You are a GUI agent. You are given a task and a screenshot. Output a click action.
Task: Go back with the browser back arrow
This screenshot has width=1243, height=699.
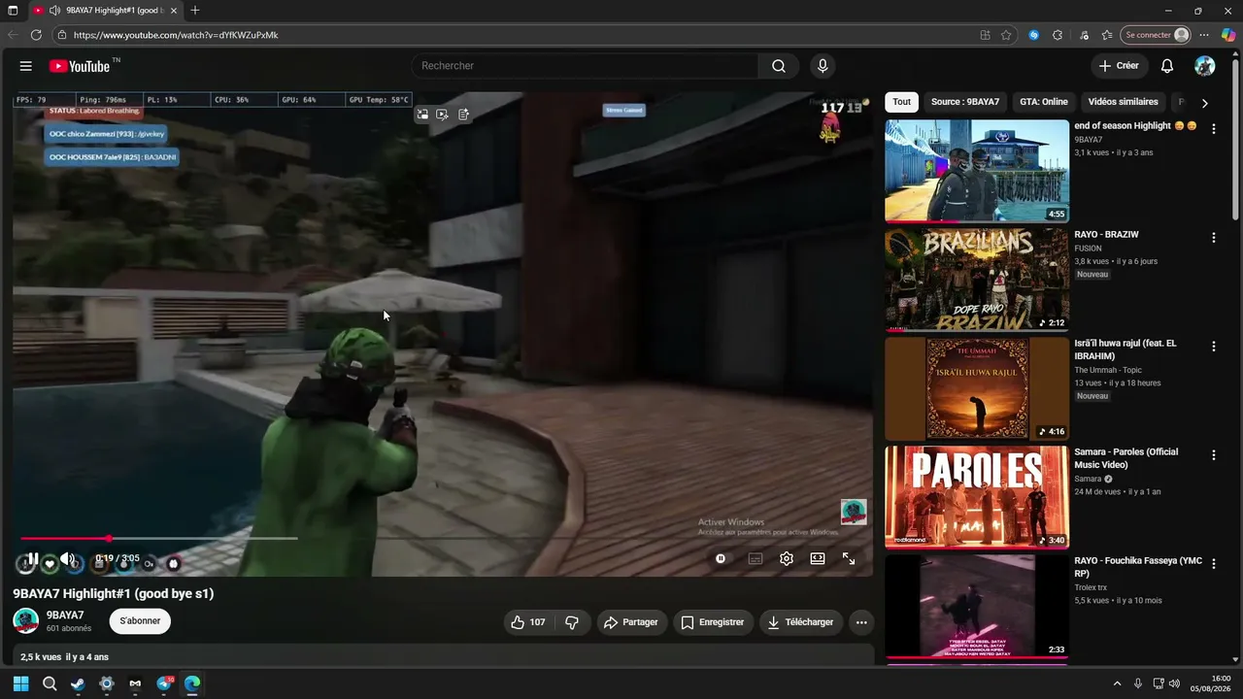tap(14, 35)
